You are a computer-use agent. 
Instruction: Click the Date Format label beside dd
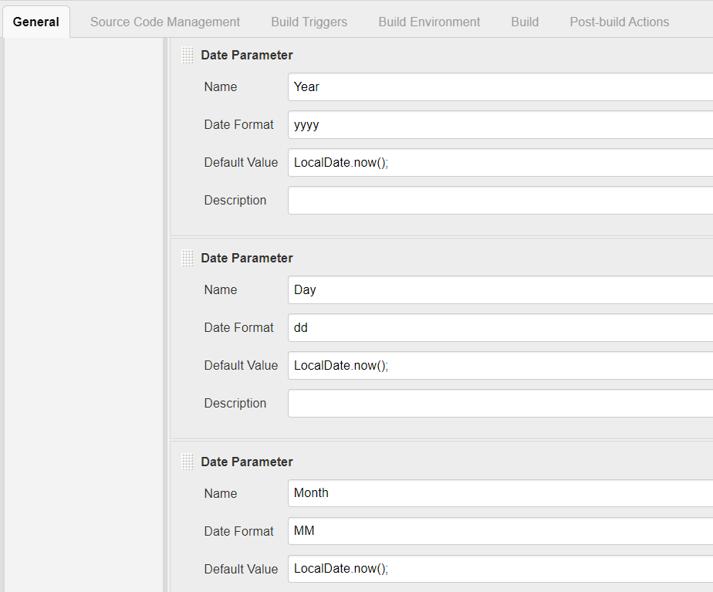(238, 327)
